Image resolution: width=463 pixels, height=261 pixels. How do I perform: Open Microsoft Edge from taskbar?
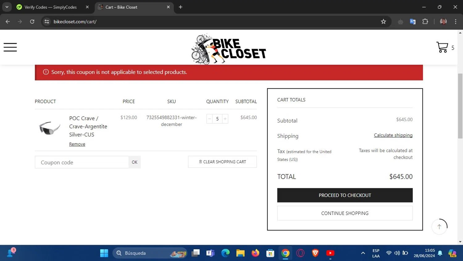tap(226, 253)
